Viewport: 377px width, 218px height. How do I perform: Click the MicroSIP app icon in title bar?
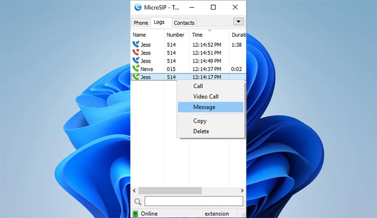coord(138,7)
